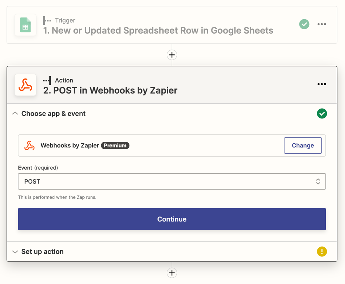Click the Google Sheets trigger icon
345x284 pixels.
[25, 25]
